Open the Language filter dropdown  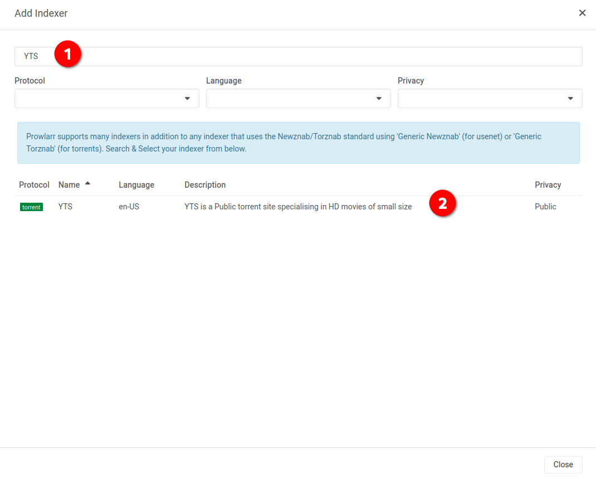(x=299, y=99)
